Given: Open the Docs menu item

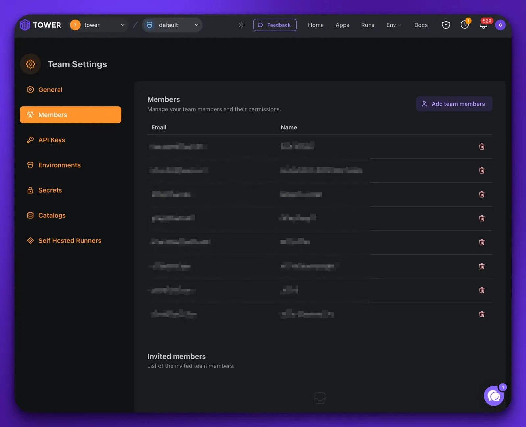Looking at the screenshot, I should coord(421,25).
